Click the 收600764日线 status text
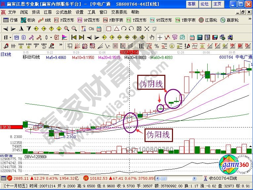 (x=223, y=178)
